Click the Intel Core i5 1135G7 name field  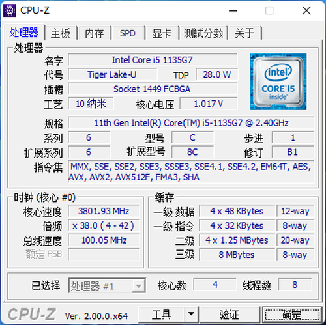pyautogui.click(x=153, y=60)
